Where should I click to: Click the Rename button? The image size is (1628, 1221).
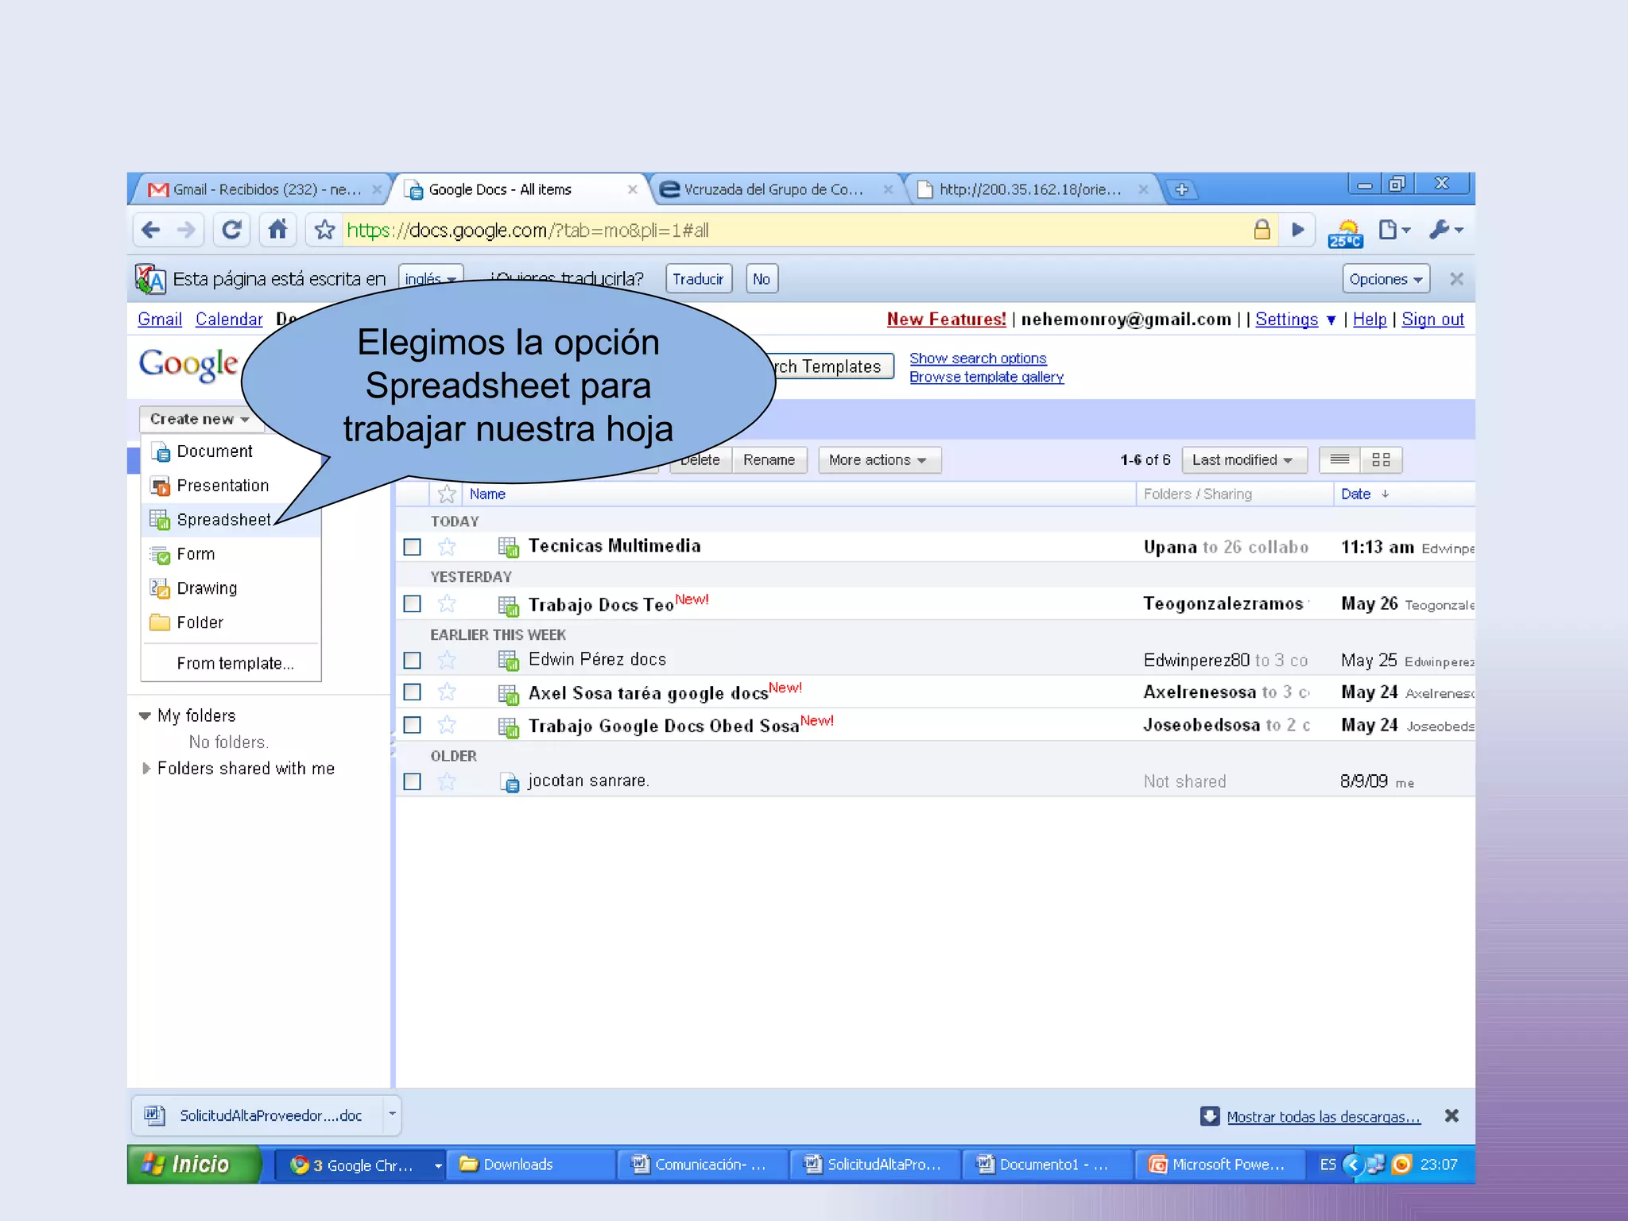point(769,460)
